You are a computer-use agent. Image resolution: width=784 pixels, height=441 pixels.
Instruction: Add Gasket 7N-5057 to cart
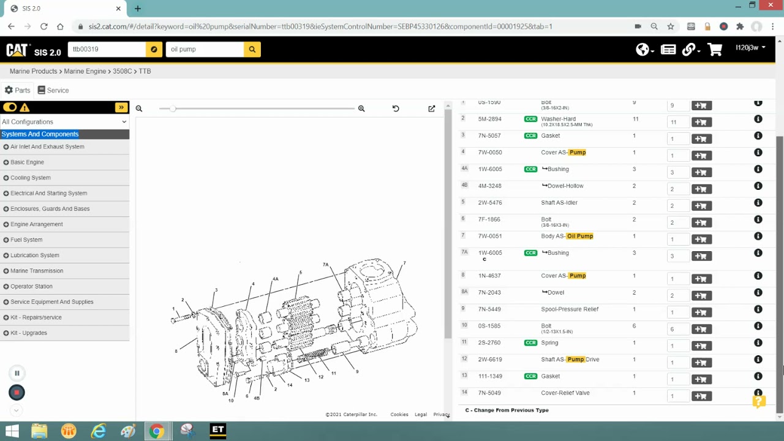701,139
